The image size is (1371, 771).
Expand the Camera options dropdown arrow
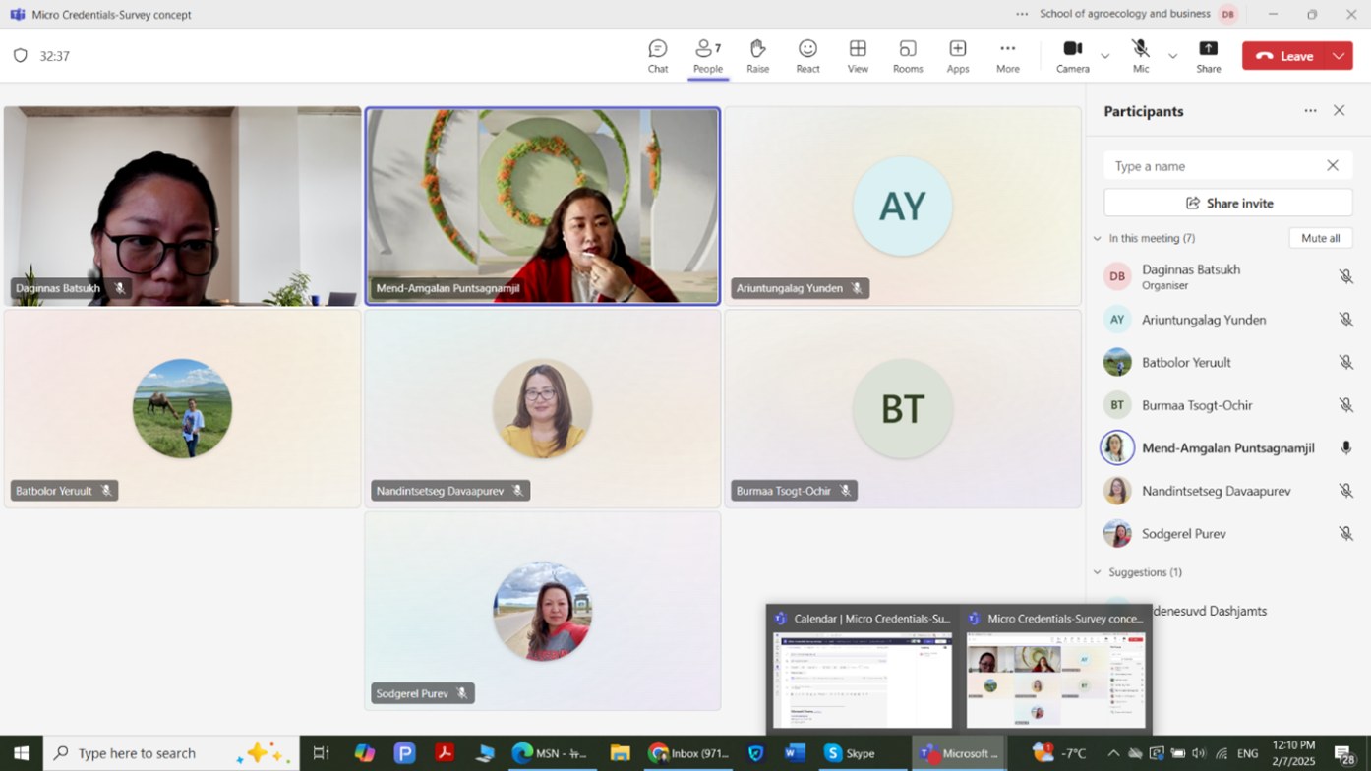coord(1104,56)
